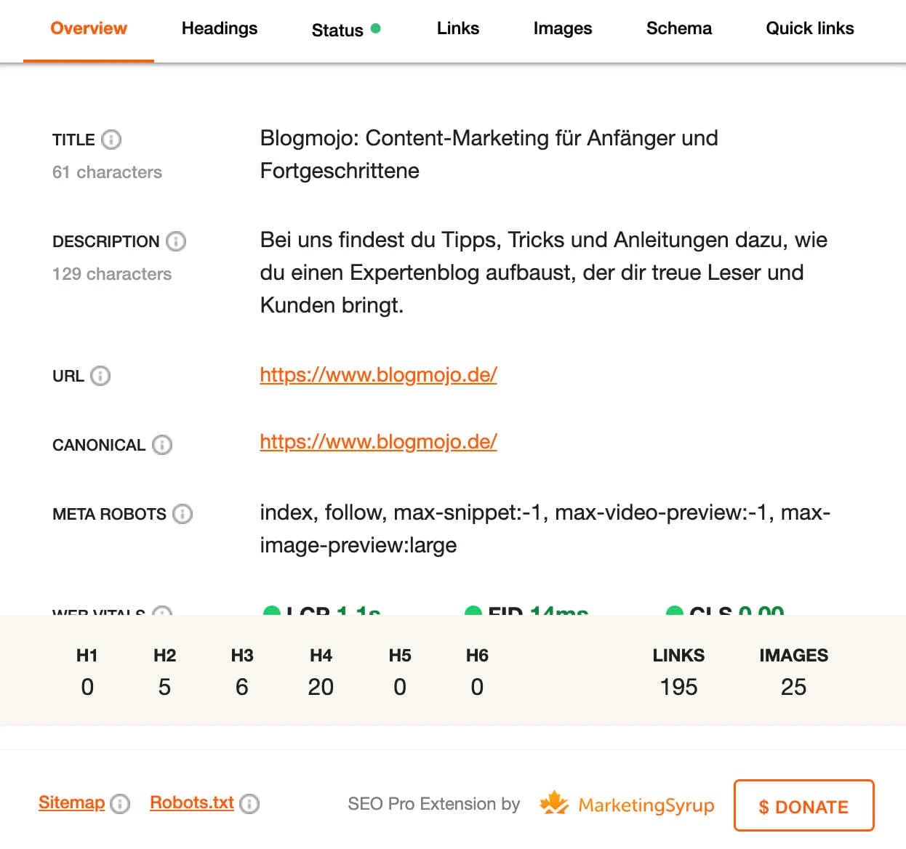Click the info icon next to URL

102,377
